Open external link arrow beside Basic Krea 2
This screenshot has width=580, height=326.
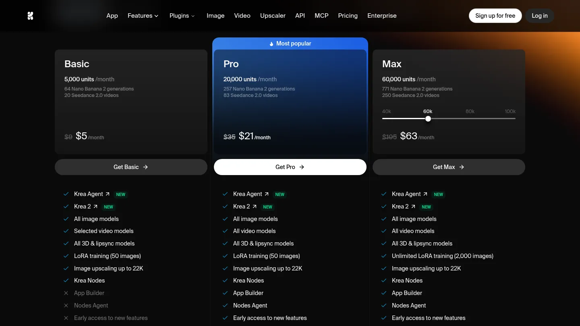point(95,206)
